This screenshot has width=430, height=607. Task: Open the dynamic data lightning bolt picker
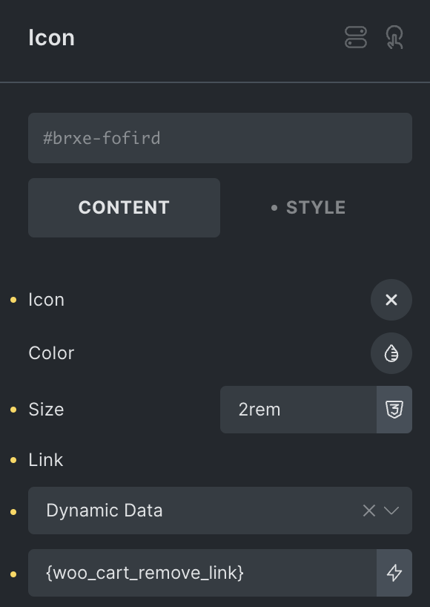click(394, 573)
